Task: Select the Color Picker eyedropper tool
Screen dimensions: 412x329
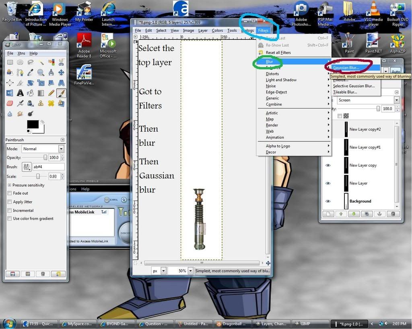Action: [x=31, y=72]
